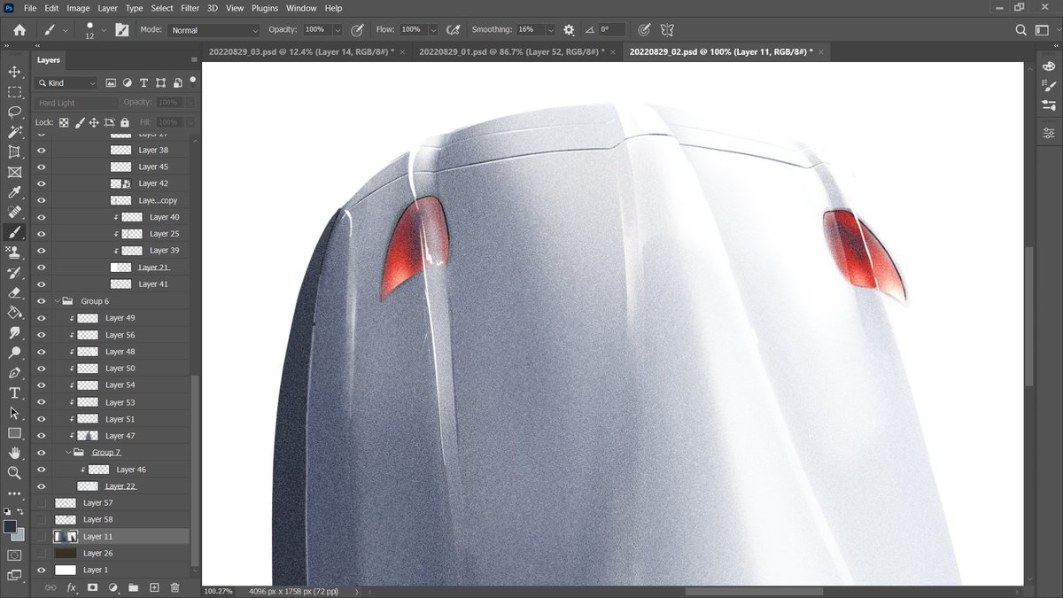Hide Layer 45 visibility eye
Image resolution: width=1063 pixels, height=598 pixels.
tap(41, 167)
